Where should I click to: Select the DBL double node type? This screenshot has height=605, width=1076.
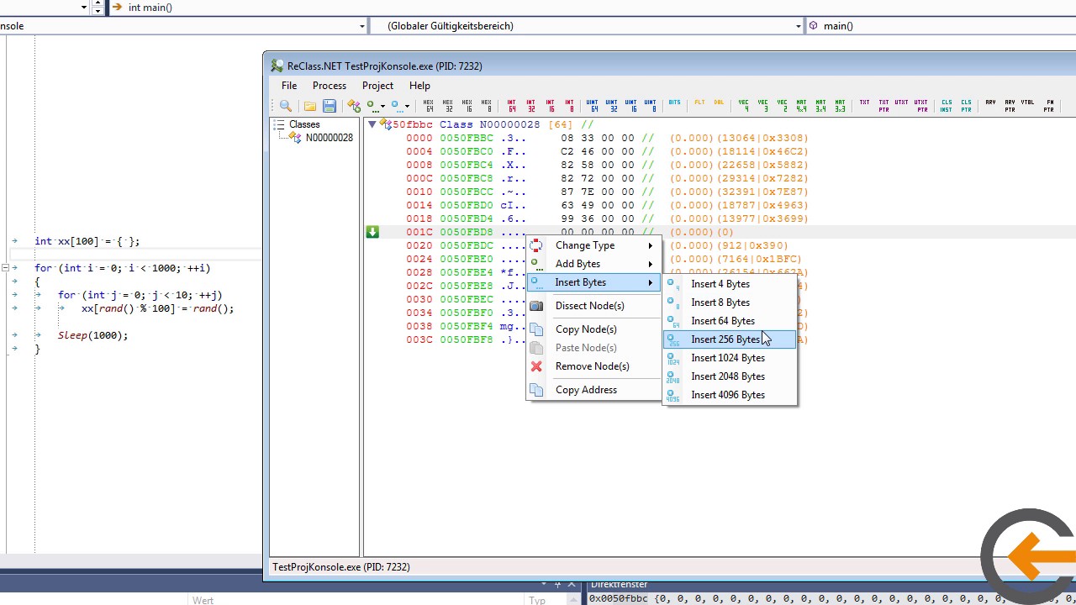tap(719, 104)
